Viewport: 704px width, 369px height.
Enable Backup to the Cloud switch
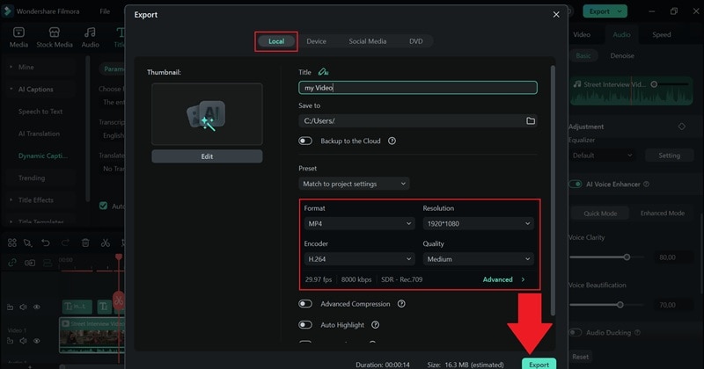305,141
